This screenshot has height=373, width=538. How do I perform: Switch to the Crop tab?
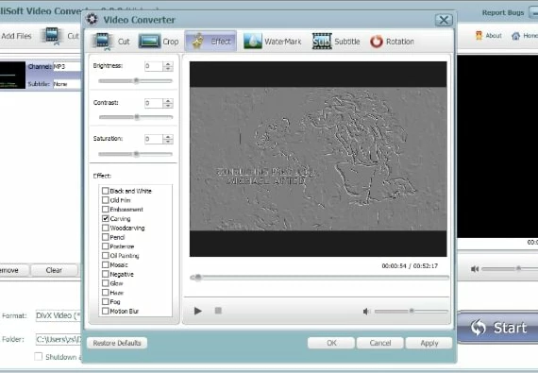click(x=159, y=42)
